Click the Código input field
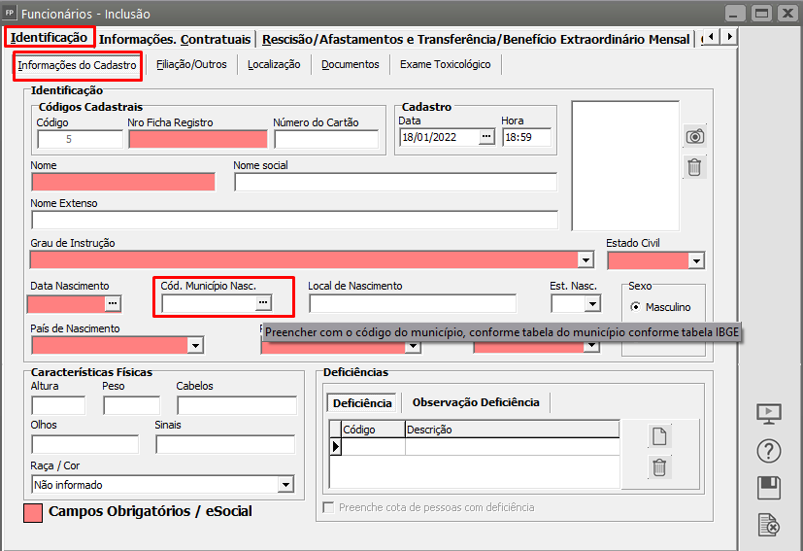Screen dimensions: 803x551 click(80, 139)
